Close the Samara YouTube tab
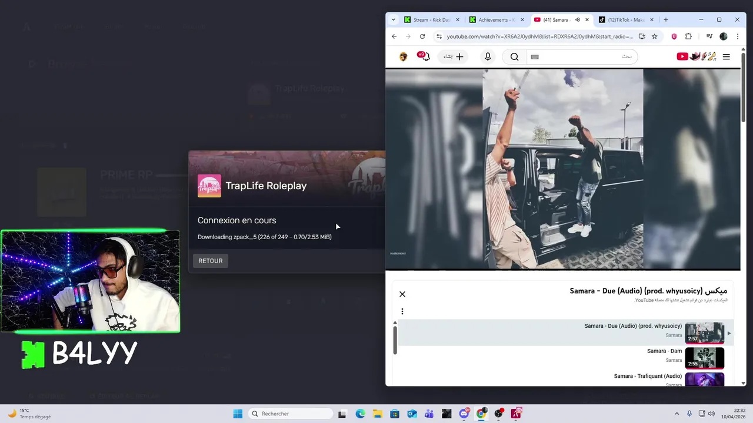 click(x=587, y=20)
